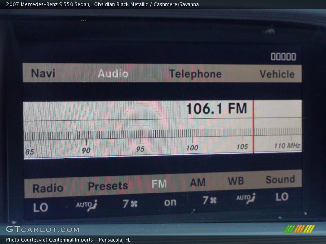Switch to the FM band
Viewport: 326px width, 244px height.
[x=159, y=184]
